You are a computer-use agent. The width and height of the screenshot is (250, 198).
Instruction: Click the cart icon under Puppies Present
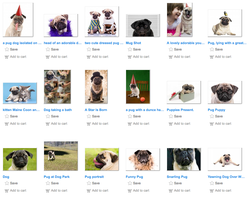pyautogui.click(x=171, y=124)
